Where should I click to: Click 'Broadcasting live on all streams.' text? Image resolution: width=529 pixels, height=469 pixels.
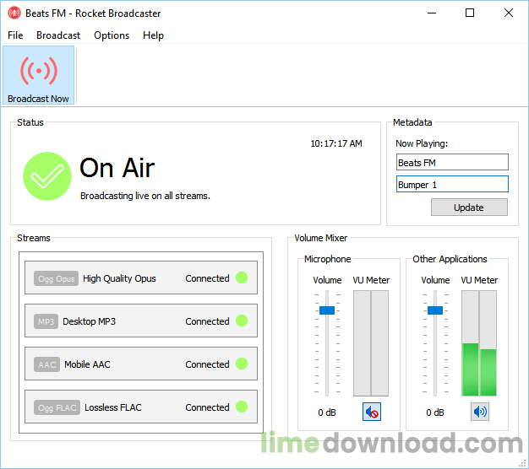pos(145,196)
